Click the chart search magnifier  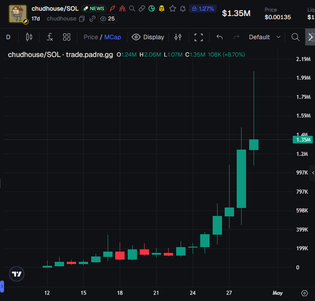[295, 37]
